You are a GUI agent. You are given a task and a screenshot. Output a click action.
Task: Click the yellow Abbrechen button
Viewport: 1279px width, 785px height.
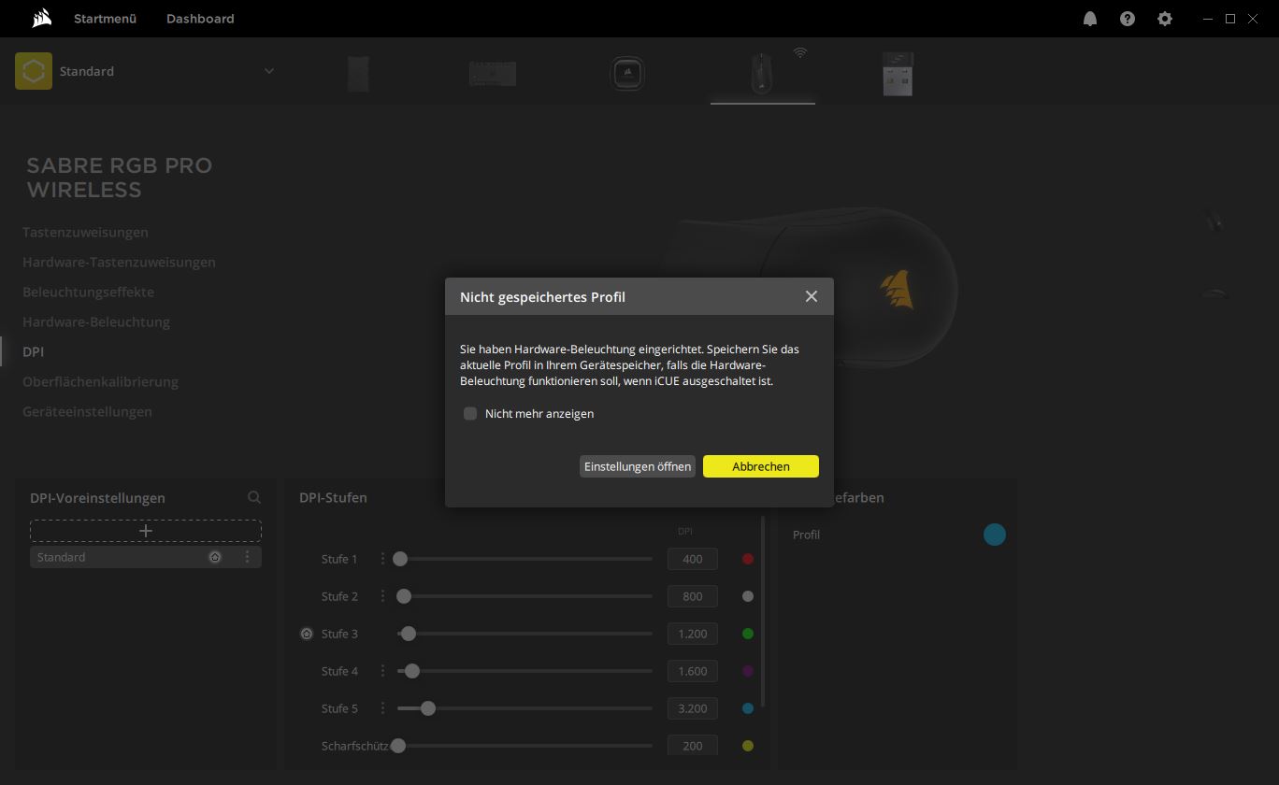tap(761, 466)
